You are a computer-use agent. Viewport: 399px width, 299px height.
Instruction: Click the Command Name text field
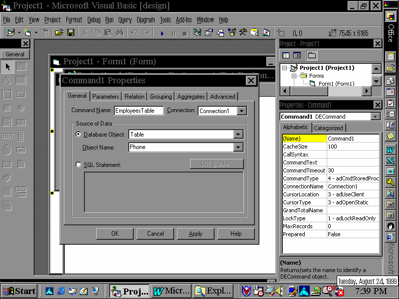pos(139,111)
